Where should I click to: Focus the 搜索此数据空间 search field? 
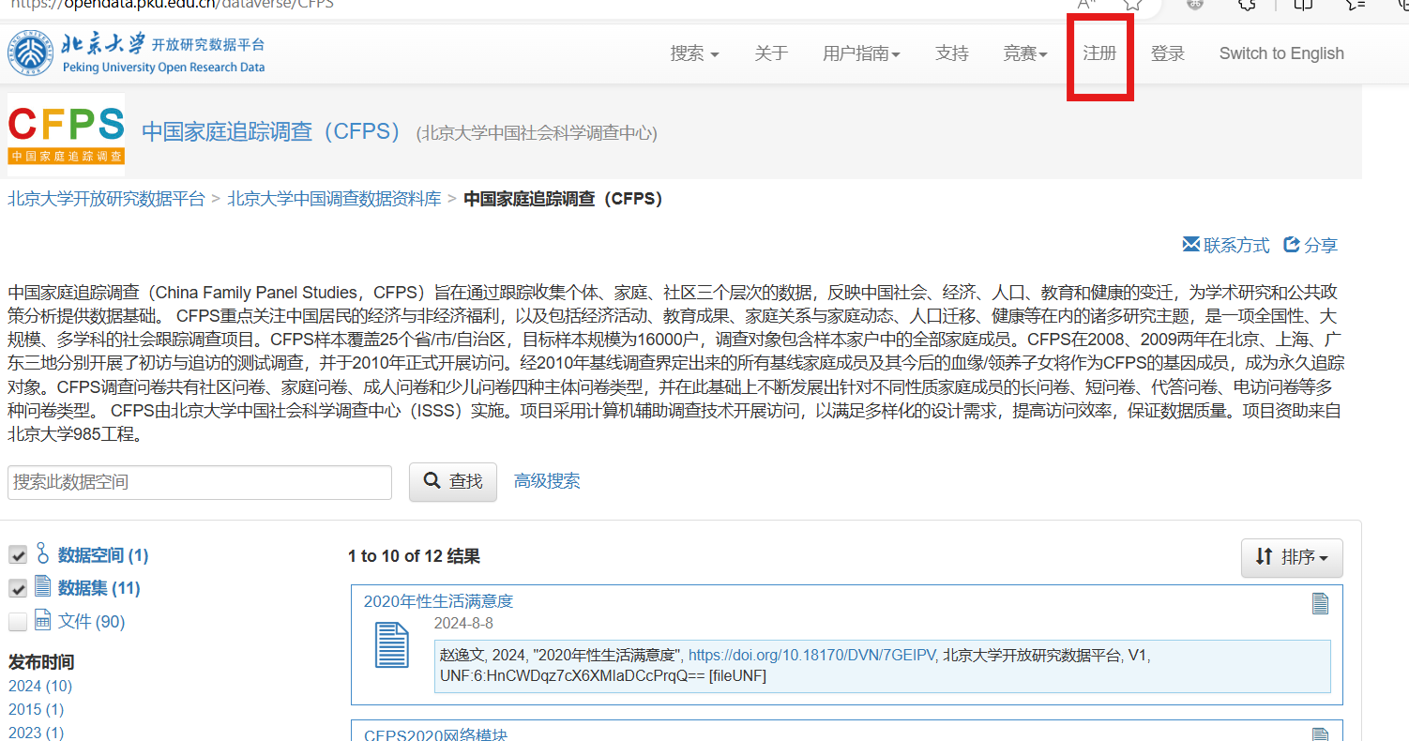200,482
